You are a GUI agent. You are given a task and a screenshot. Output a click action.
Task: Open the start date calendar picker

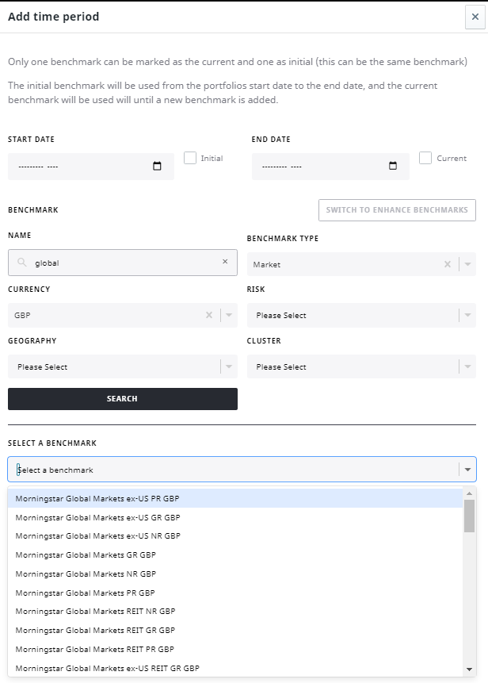(157, 166)
